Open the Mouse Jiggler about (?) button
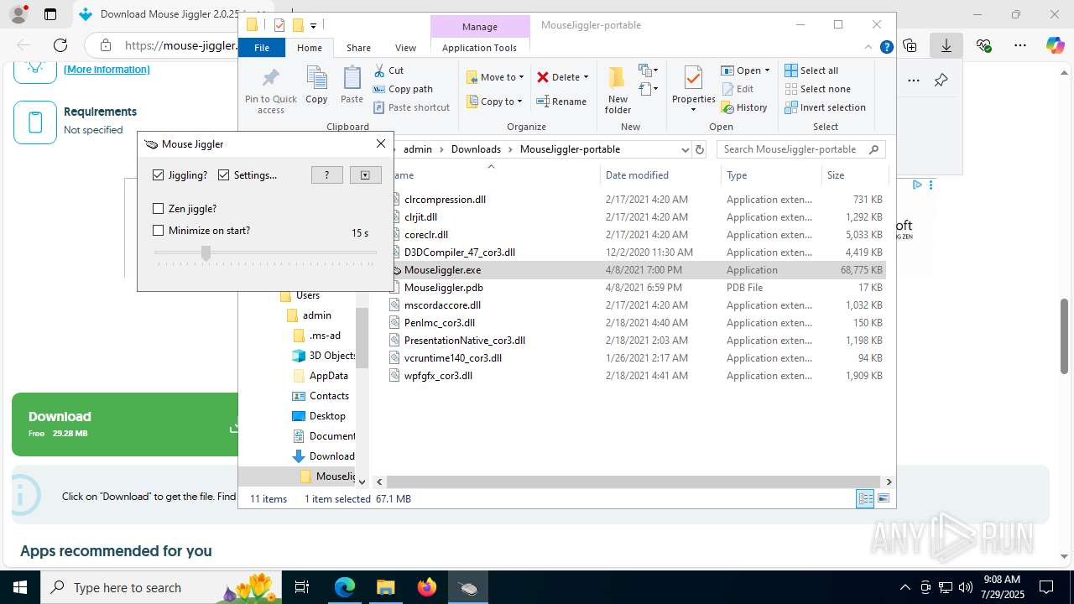1074x604 pixels. click(327, 174)
